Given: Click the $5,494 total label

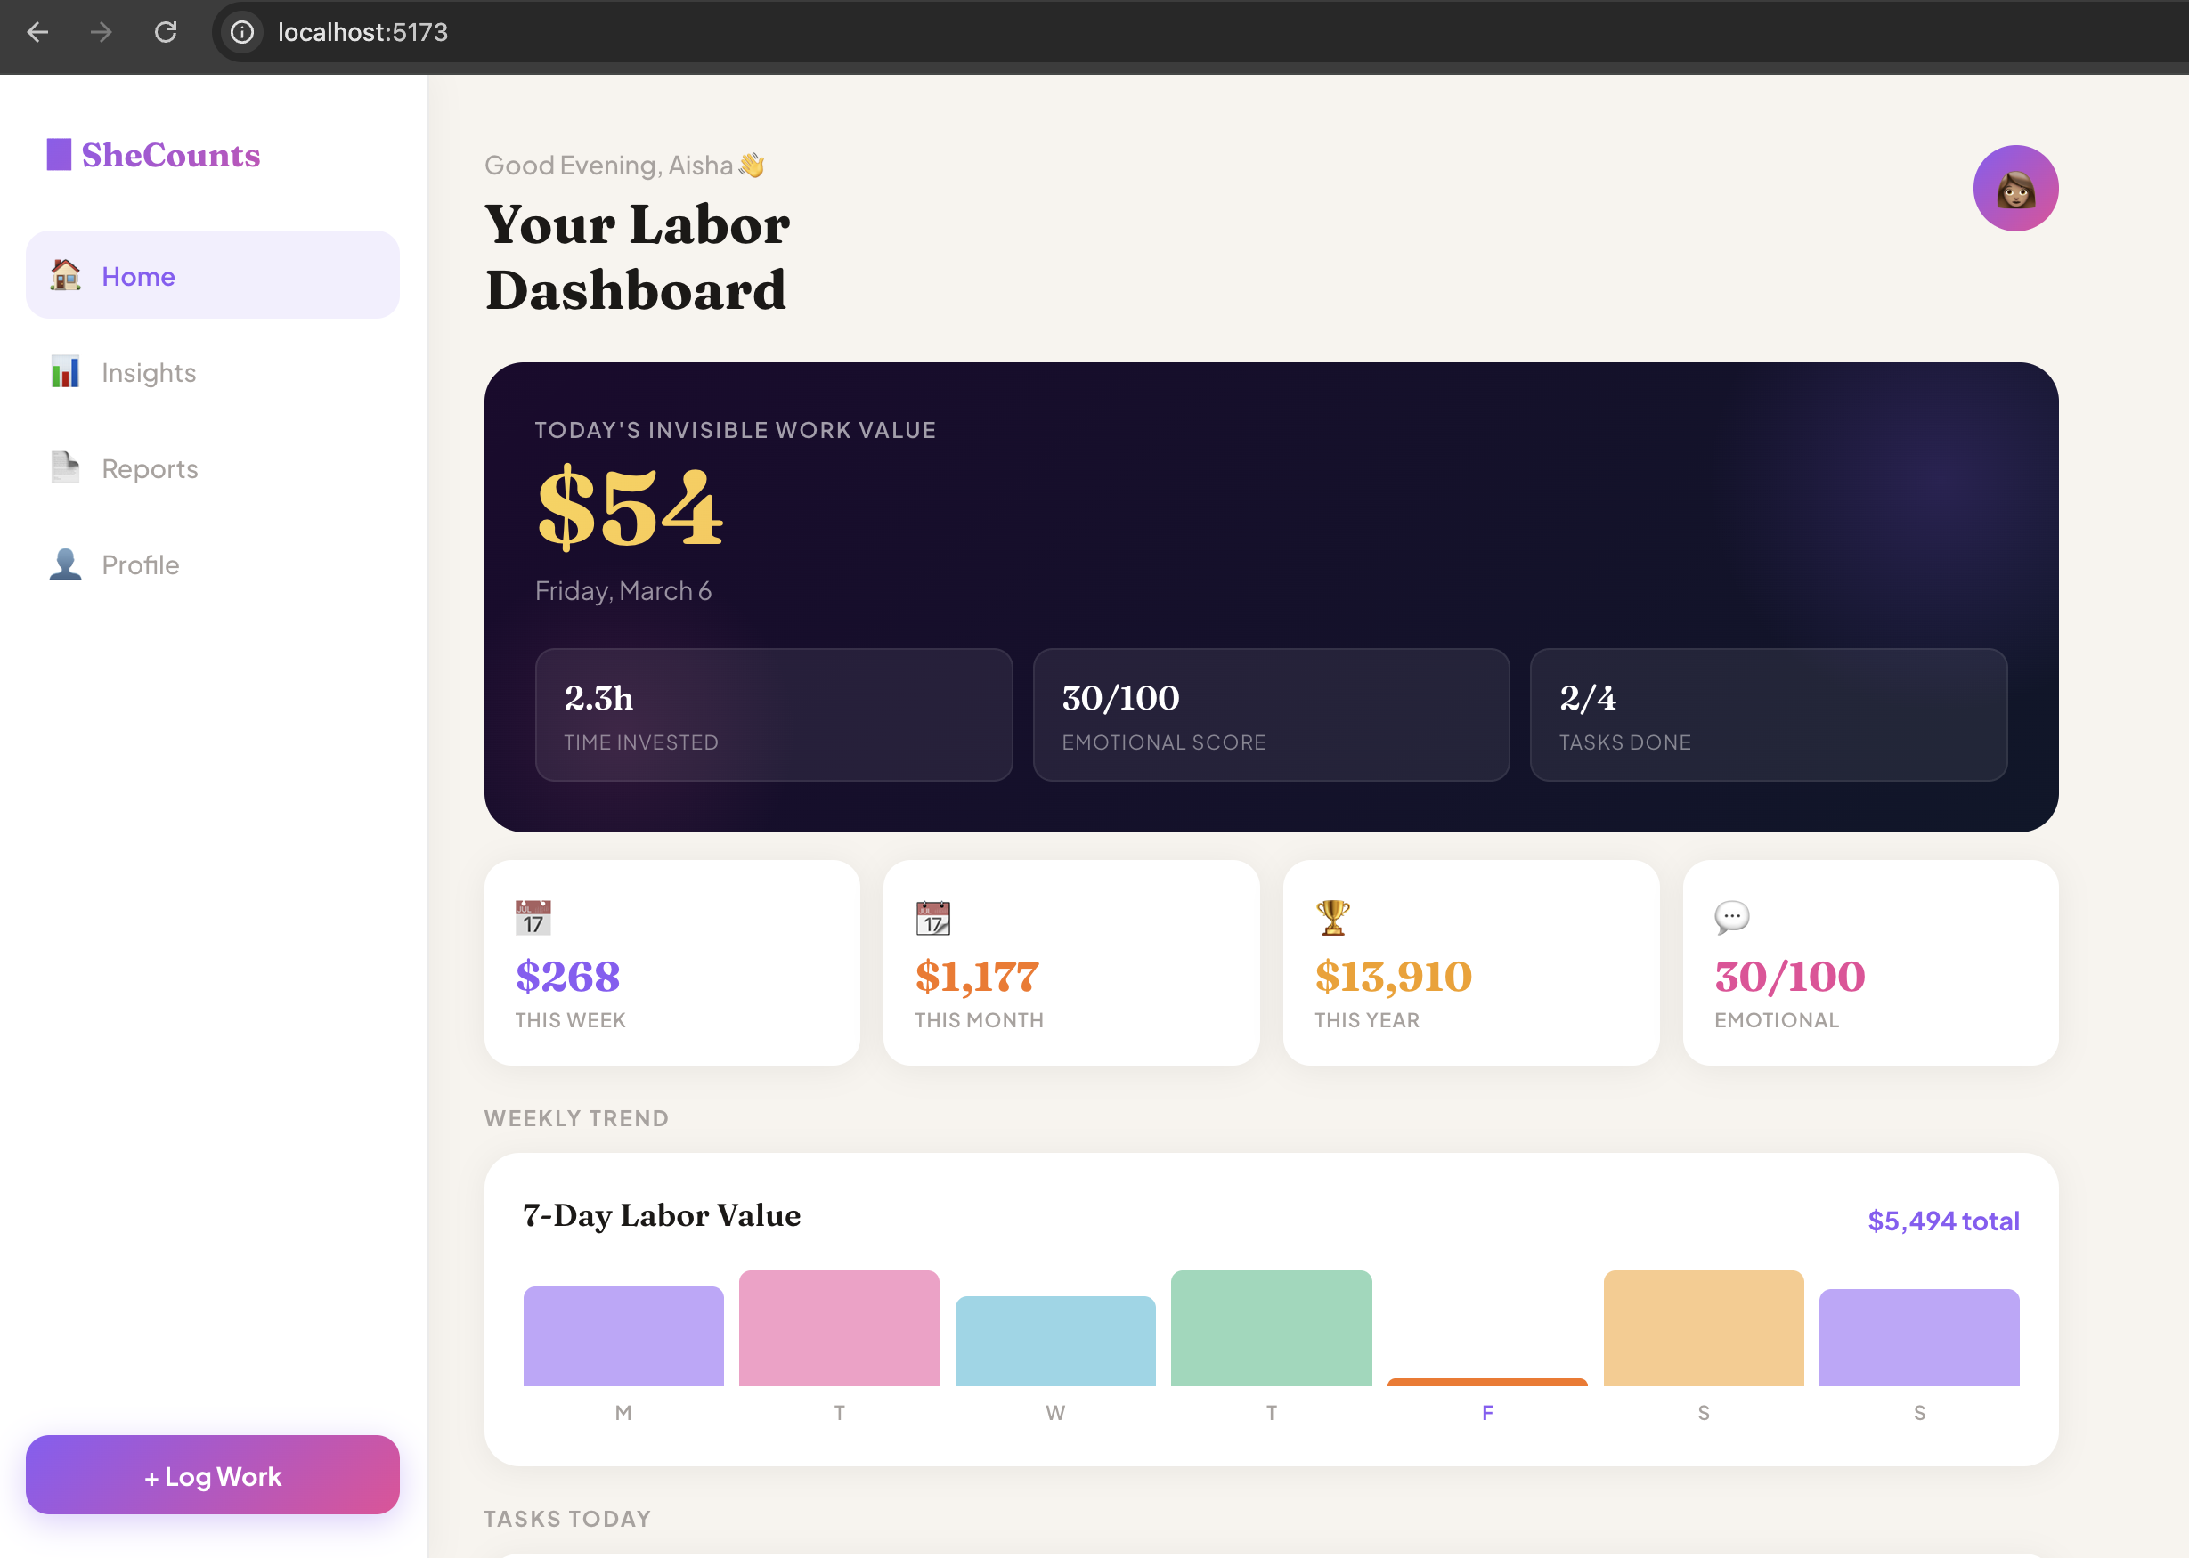Looking at the screenshot, I should click(x=1942, y=1221).
